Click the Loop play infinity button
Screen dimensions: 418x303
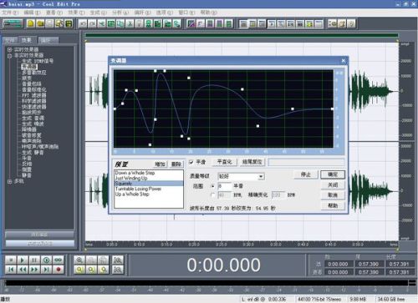pyautogui.click(x=59, y=260)
